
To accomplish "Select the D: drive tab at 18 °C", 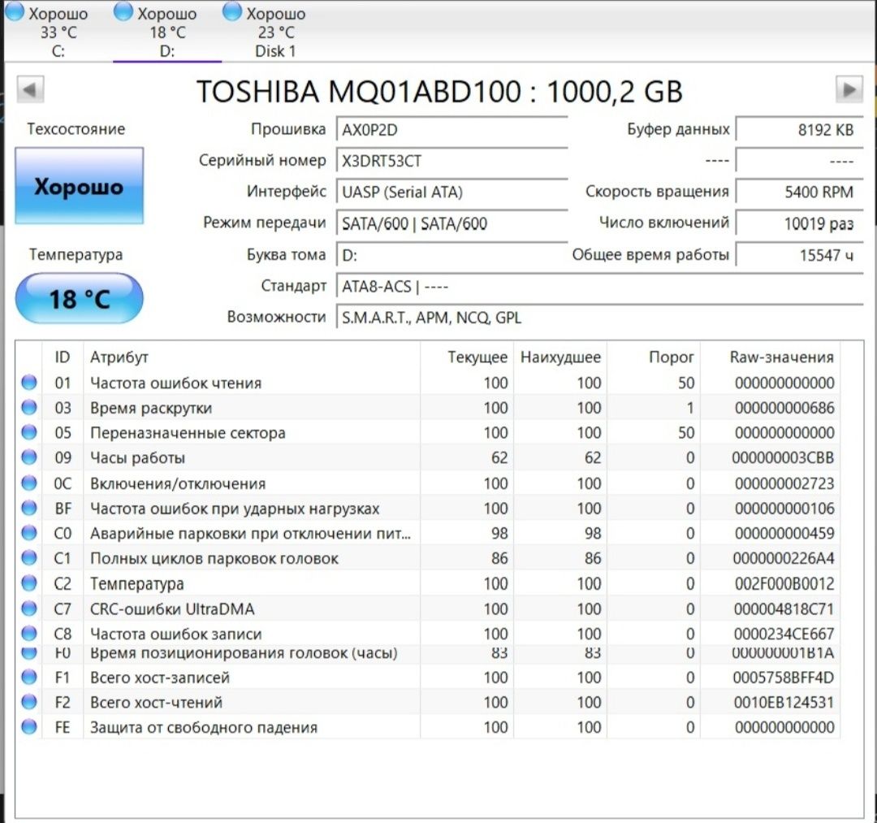I will pos(167,32).
